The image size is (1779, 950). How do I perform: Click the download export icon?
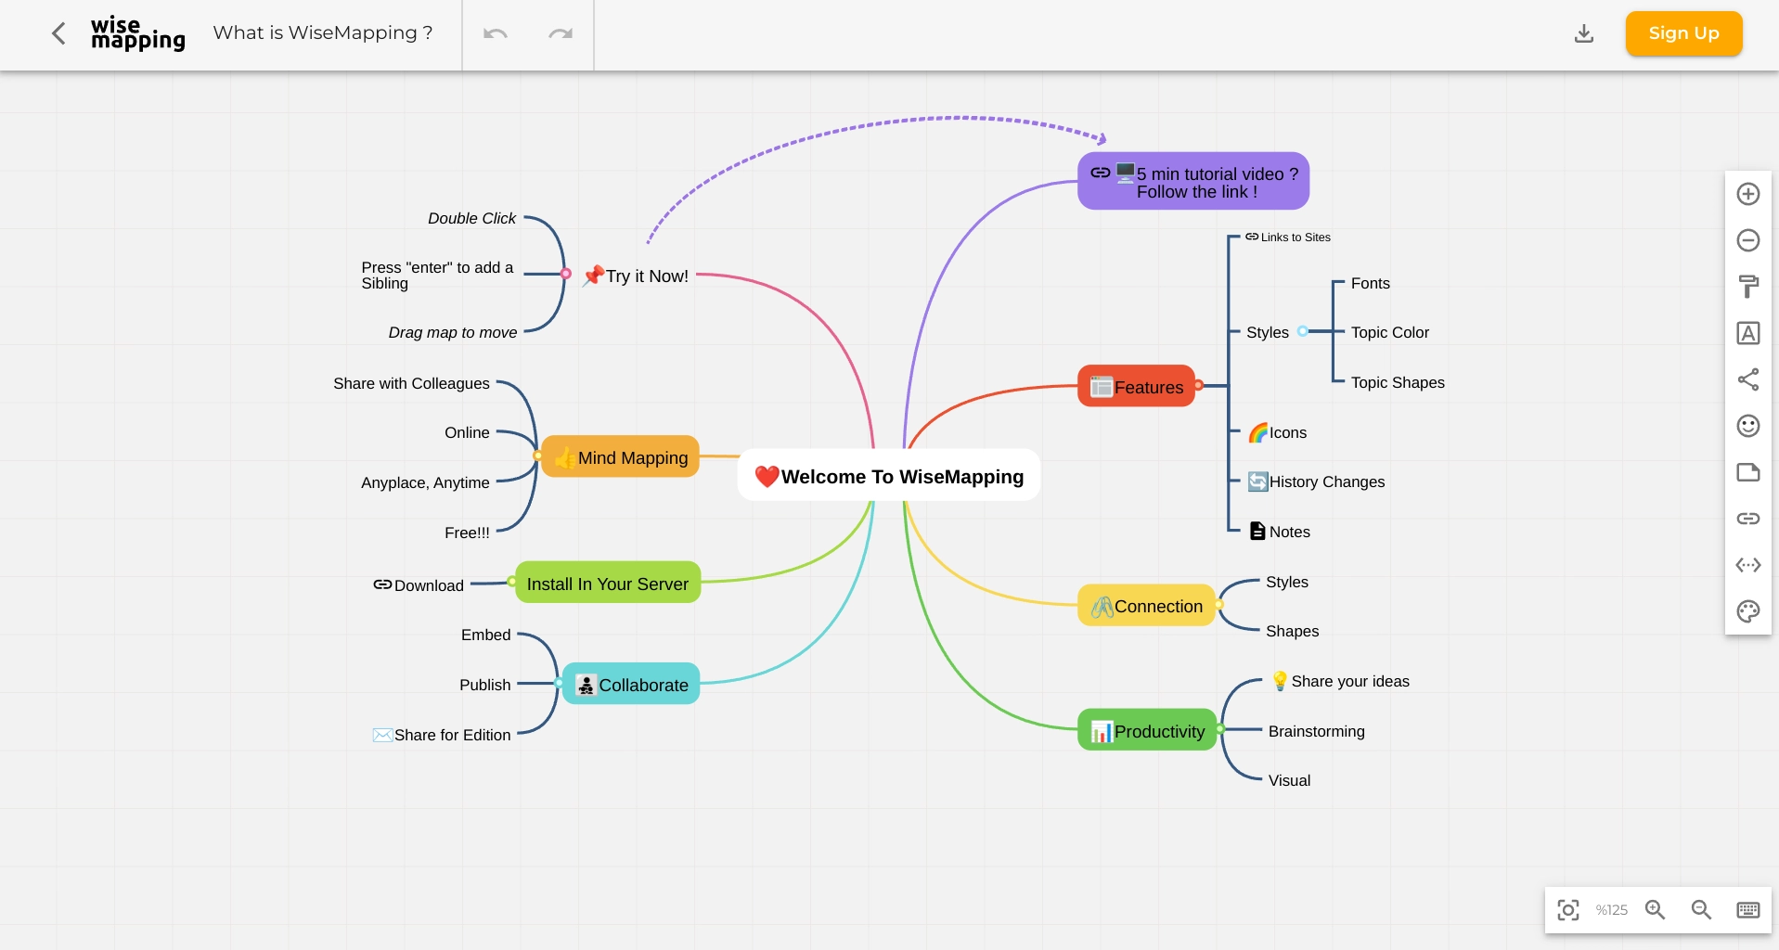click(x=1584, y=34)
